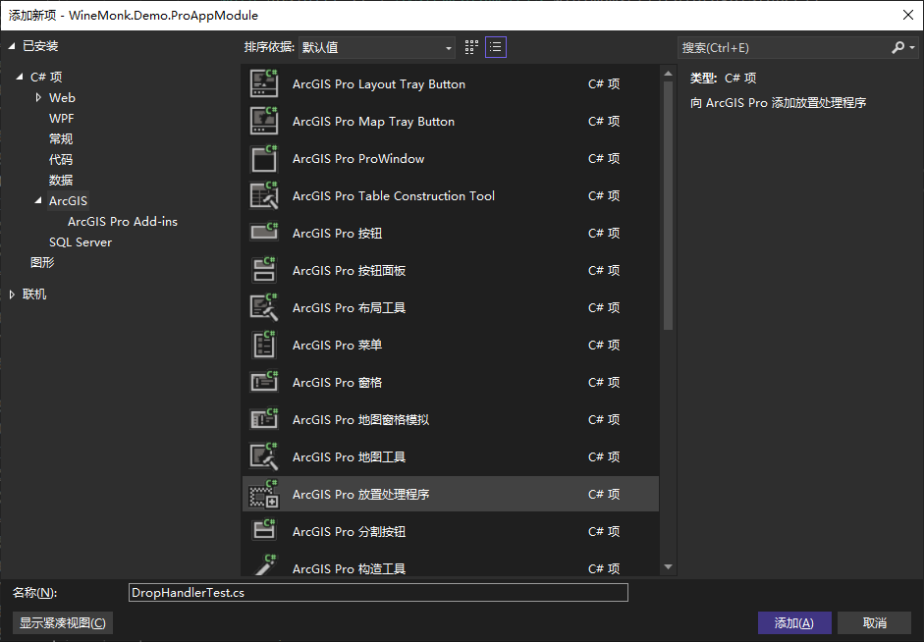Select the 常规 category
This screenshot has width=924, height=642.
[61, 139]
